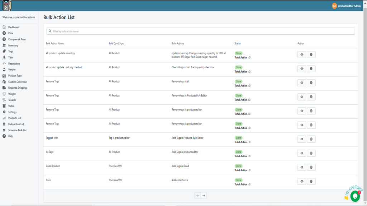
Task: Open the Price menu item in sidebar
Action: point(11,33)
